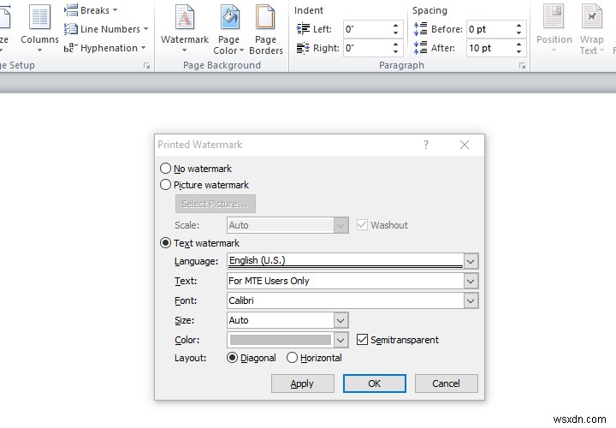Screen dimensions: 616x428
Task: Confirm the watermark with OK
Action: 374,383
